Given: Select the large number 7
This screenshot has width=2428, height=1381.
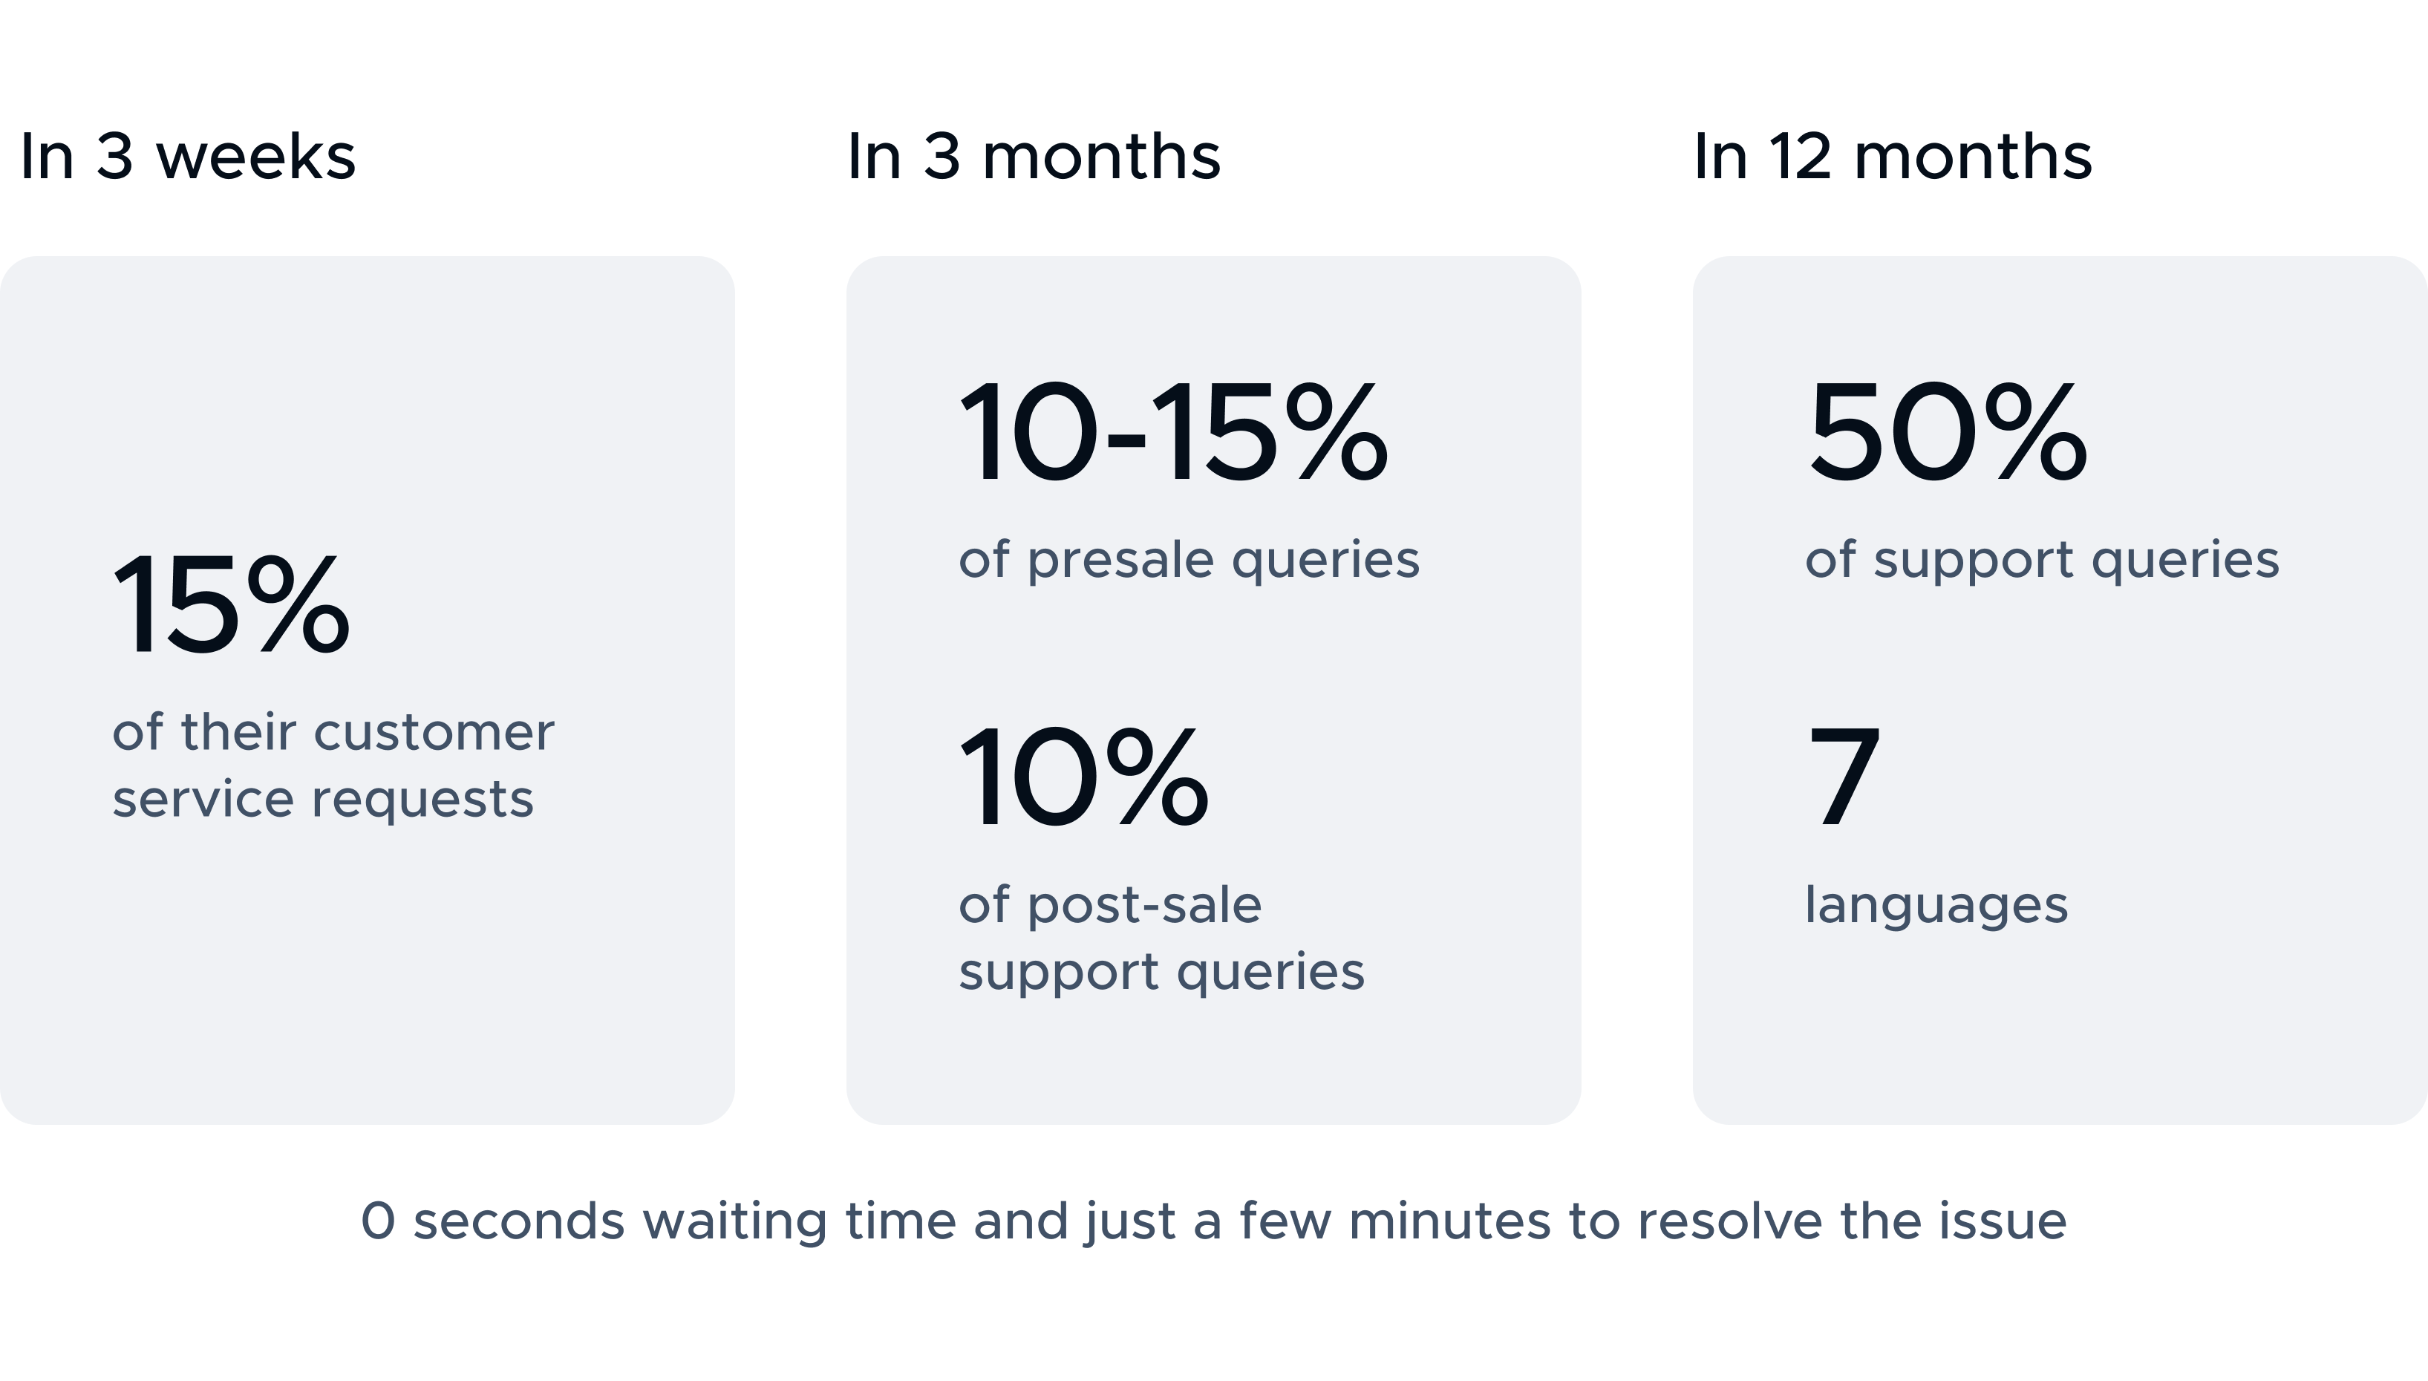Looking at the screenshot, I should pyautogui.click(x=1844, y=778).
